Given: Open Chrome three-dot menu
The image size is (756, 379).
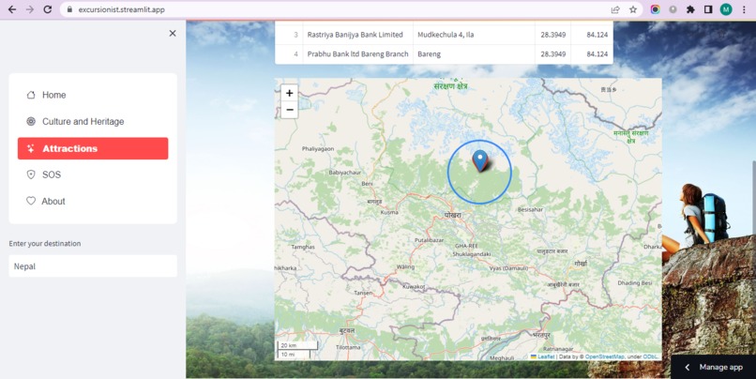Looking at the screenshot, I should coord(744,9).
